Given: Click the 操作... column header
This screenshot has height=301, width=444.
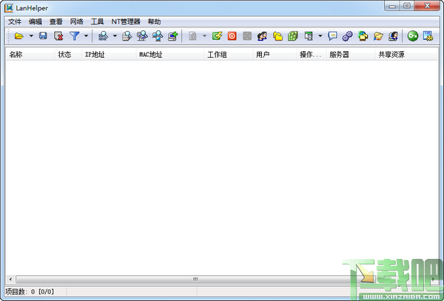Looking at the screenshot, I should (312, 55).
